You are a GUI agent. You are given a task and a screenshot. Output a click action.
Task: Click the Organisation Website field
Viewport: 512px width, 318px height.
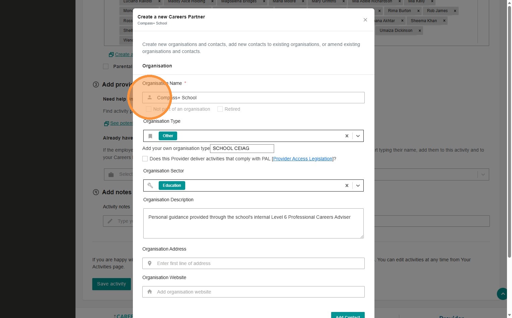click(x=253, y=292)
